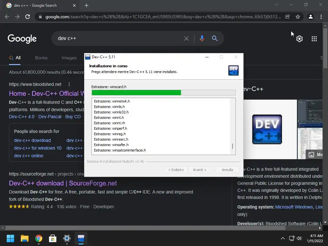Show hidden system tray icons

point(283,238)
